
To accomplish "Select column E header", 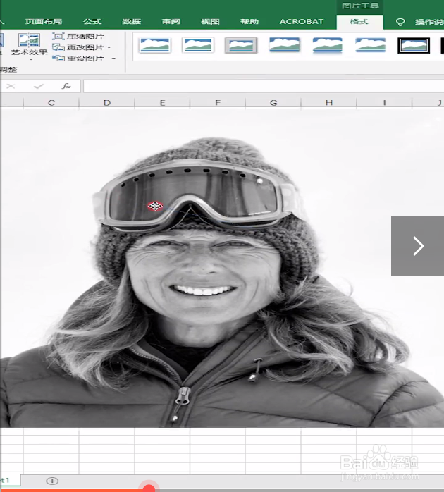I will tap(162, 103).
